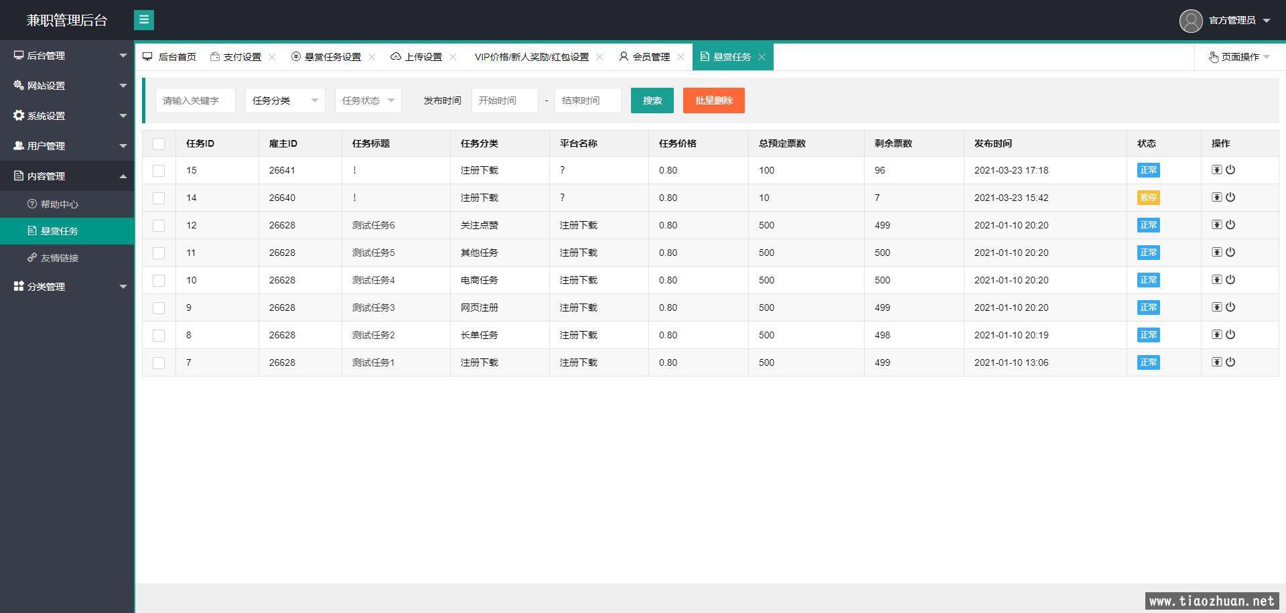The width and height of the screenshot is (1286, 613).
Task: Expand the 用户管理 sidebar menu
Action: tap(67, 146)
